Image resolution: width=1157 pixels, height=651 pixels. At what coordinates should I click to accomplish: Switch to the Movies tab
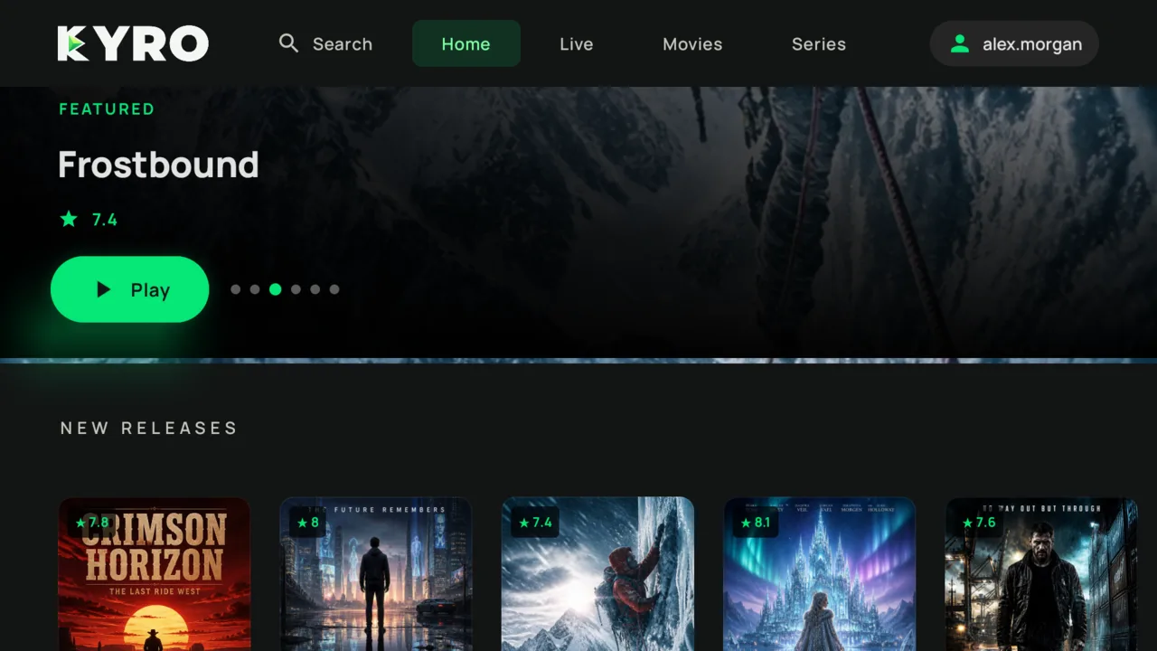click(x=692, y=43)
